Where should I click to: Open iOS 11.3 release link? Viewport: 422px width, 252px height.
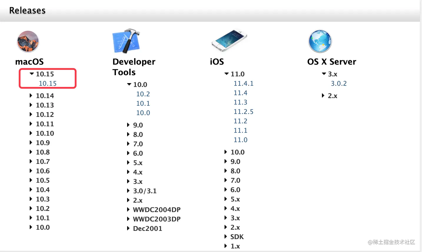coord(240,102)
